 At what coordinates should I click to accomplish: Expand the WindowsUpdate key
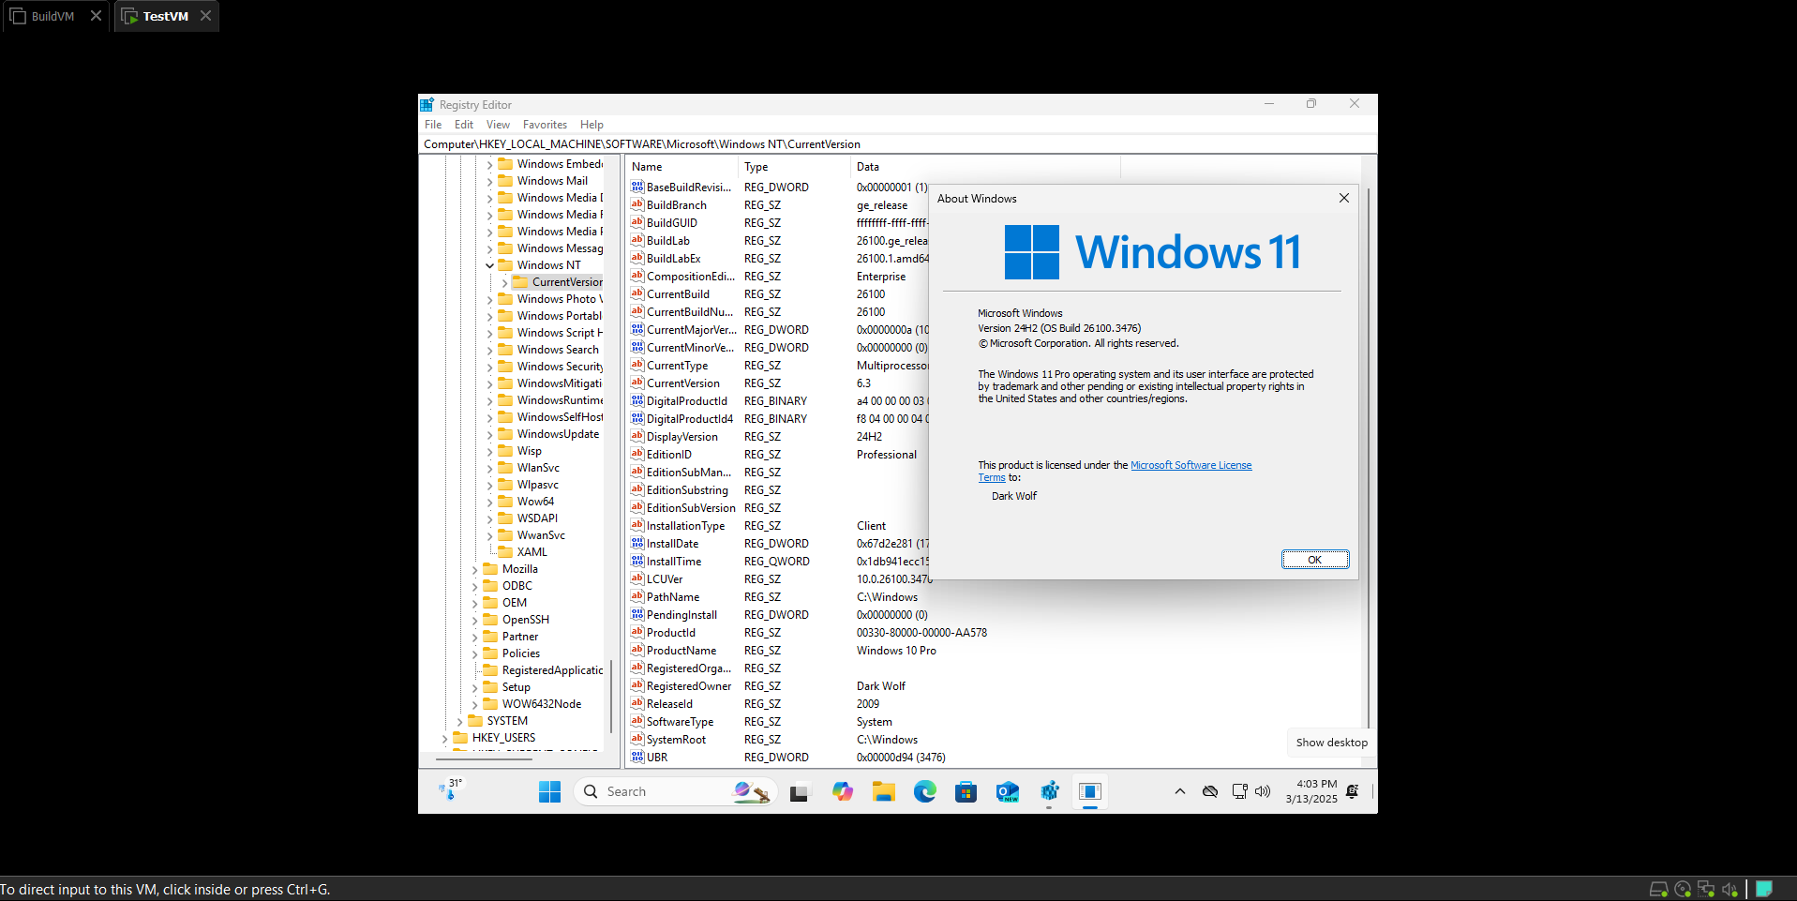click(489, 434)
